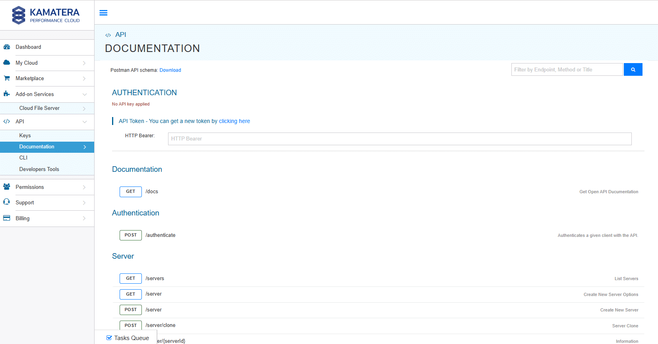Click the Permissions users icon

(x=7, y=187)
